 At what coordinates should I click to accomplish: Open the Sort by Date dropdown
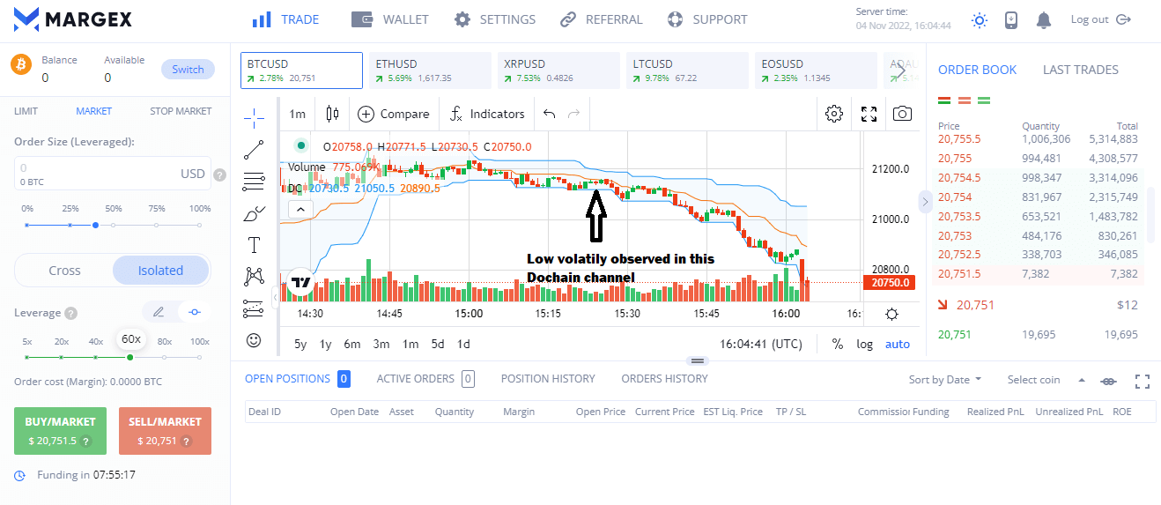944,380
